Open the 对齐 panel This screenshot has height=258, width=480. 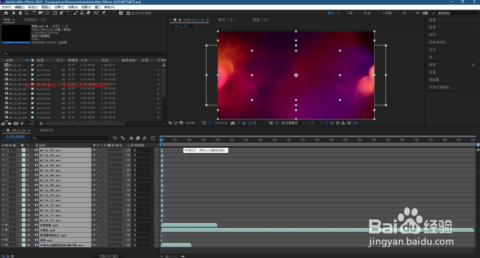[x=432, y=50]
